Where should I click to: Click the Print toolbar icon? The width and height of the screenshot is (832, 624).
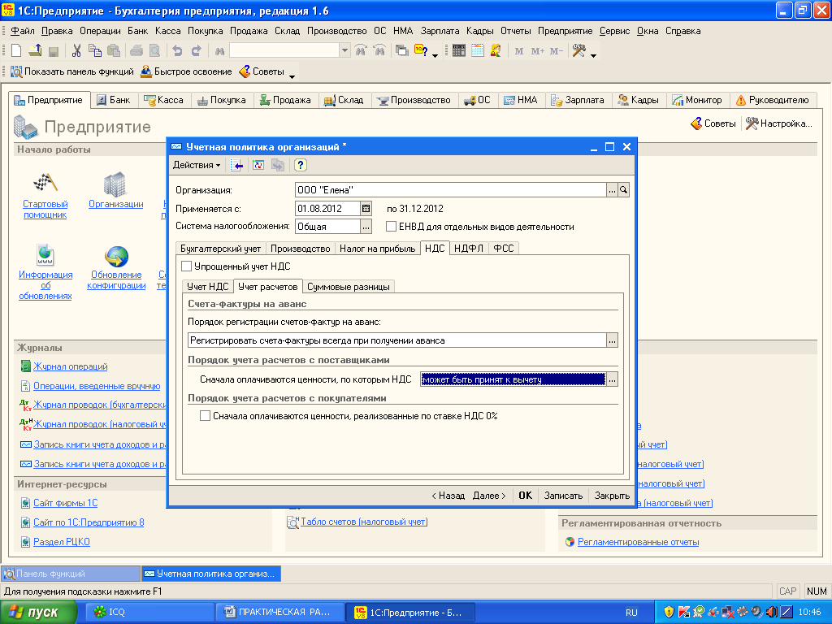tap(136, 51)
